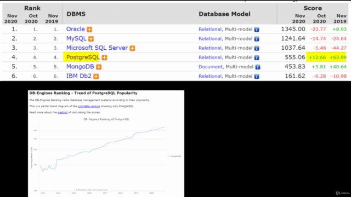
Task: Click the info icon in the Oracle row
Action: click(257, 29)
